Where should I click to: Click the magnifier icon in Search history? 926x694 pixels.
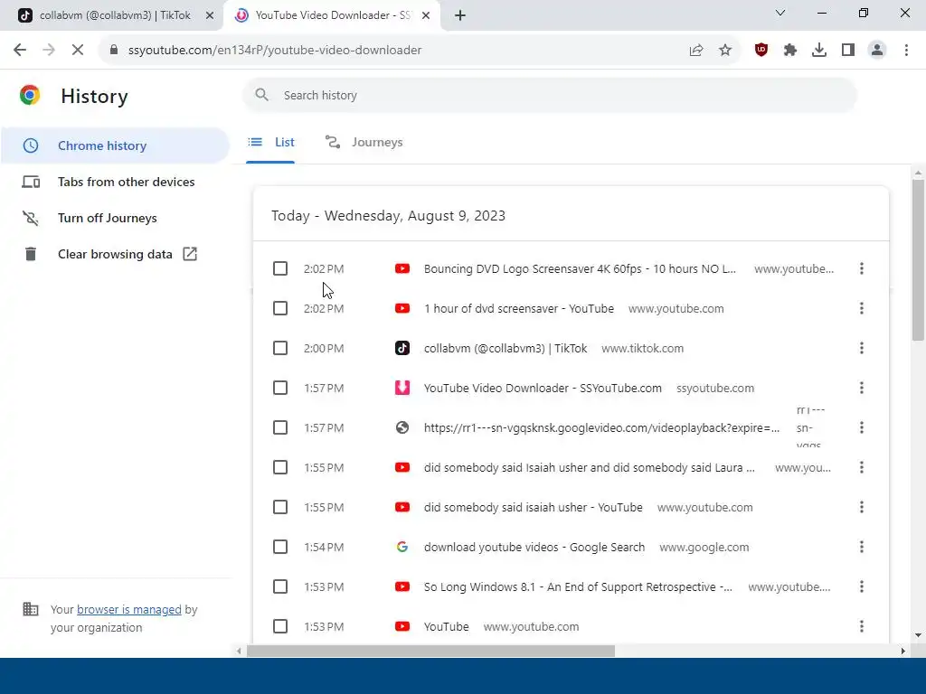point(261,95)
